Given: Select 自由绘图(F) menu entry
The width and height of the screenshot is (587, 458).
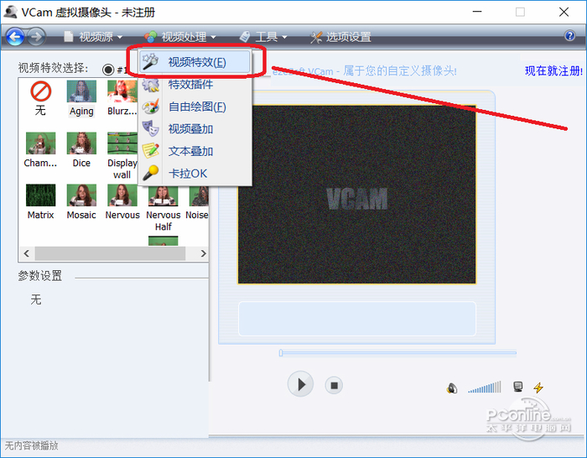Looking at the screenshot, I should (195, 107).
